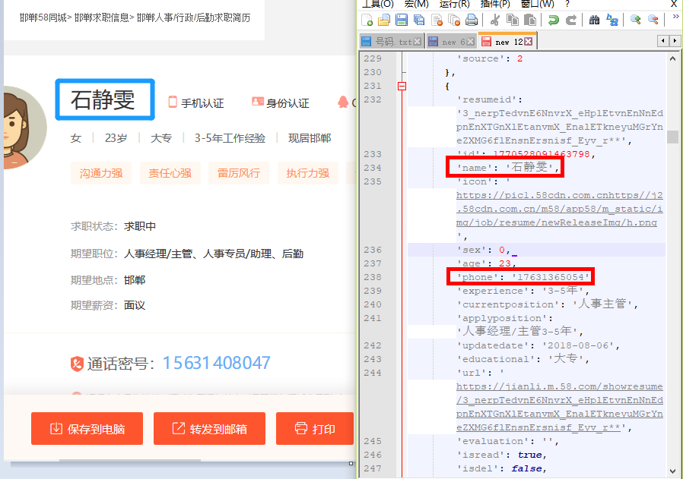Click the 通话密号 shield phone icon
The width and height of the screenshot is (683, 479).
pyautogui.click(x=77, y=364)
